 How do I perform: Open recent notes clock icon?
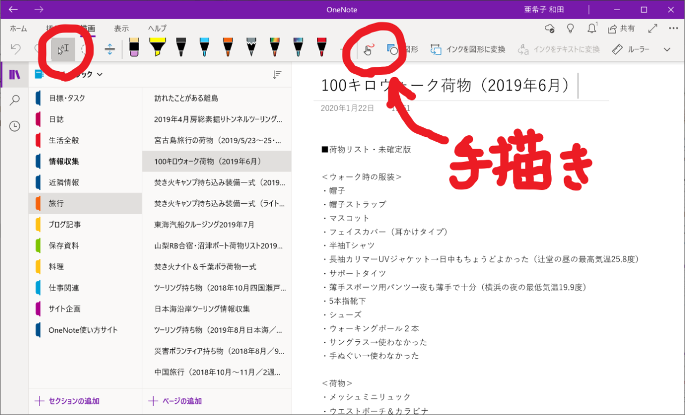pos(14,126)
